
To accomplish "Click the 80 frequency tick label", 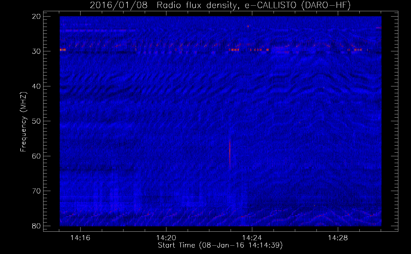I will (37, 226).
